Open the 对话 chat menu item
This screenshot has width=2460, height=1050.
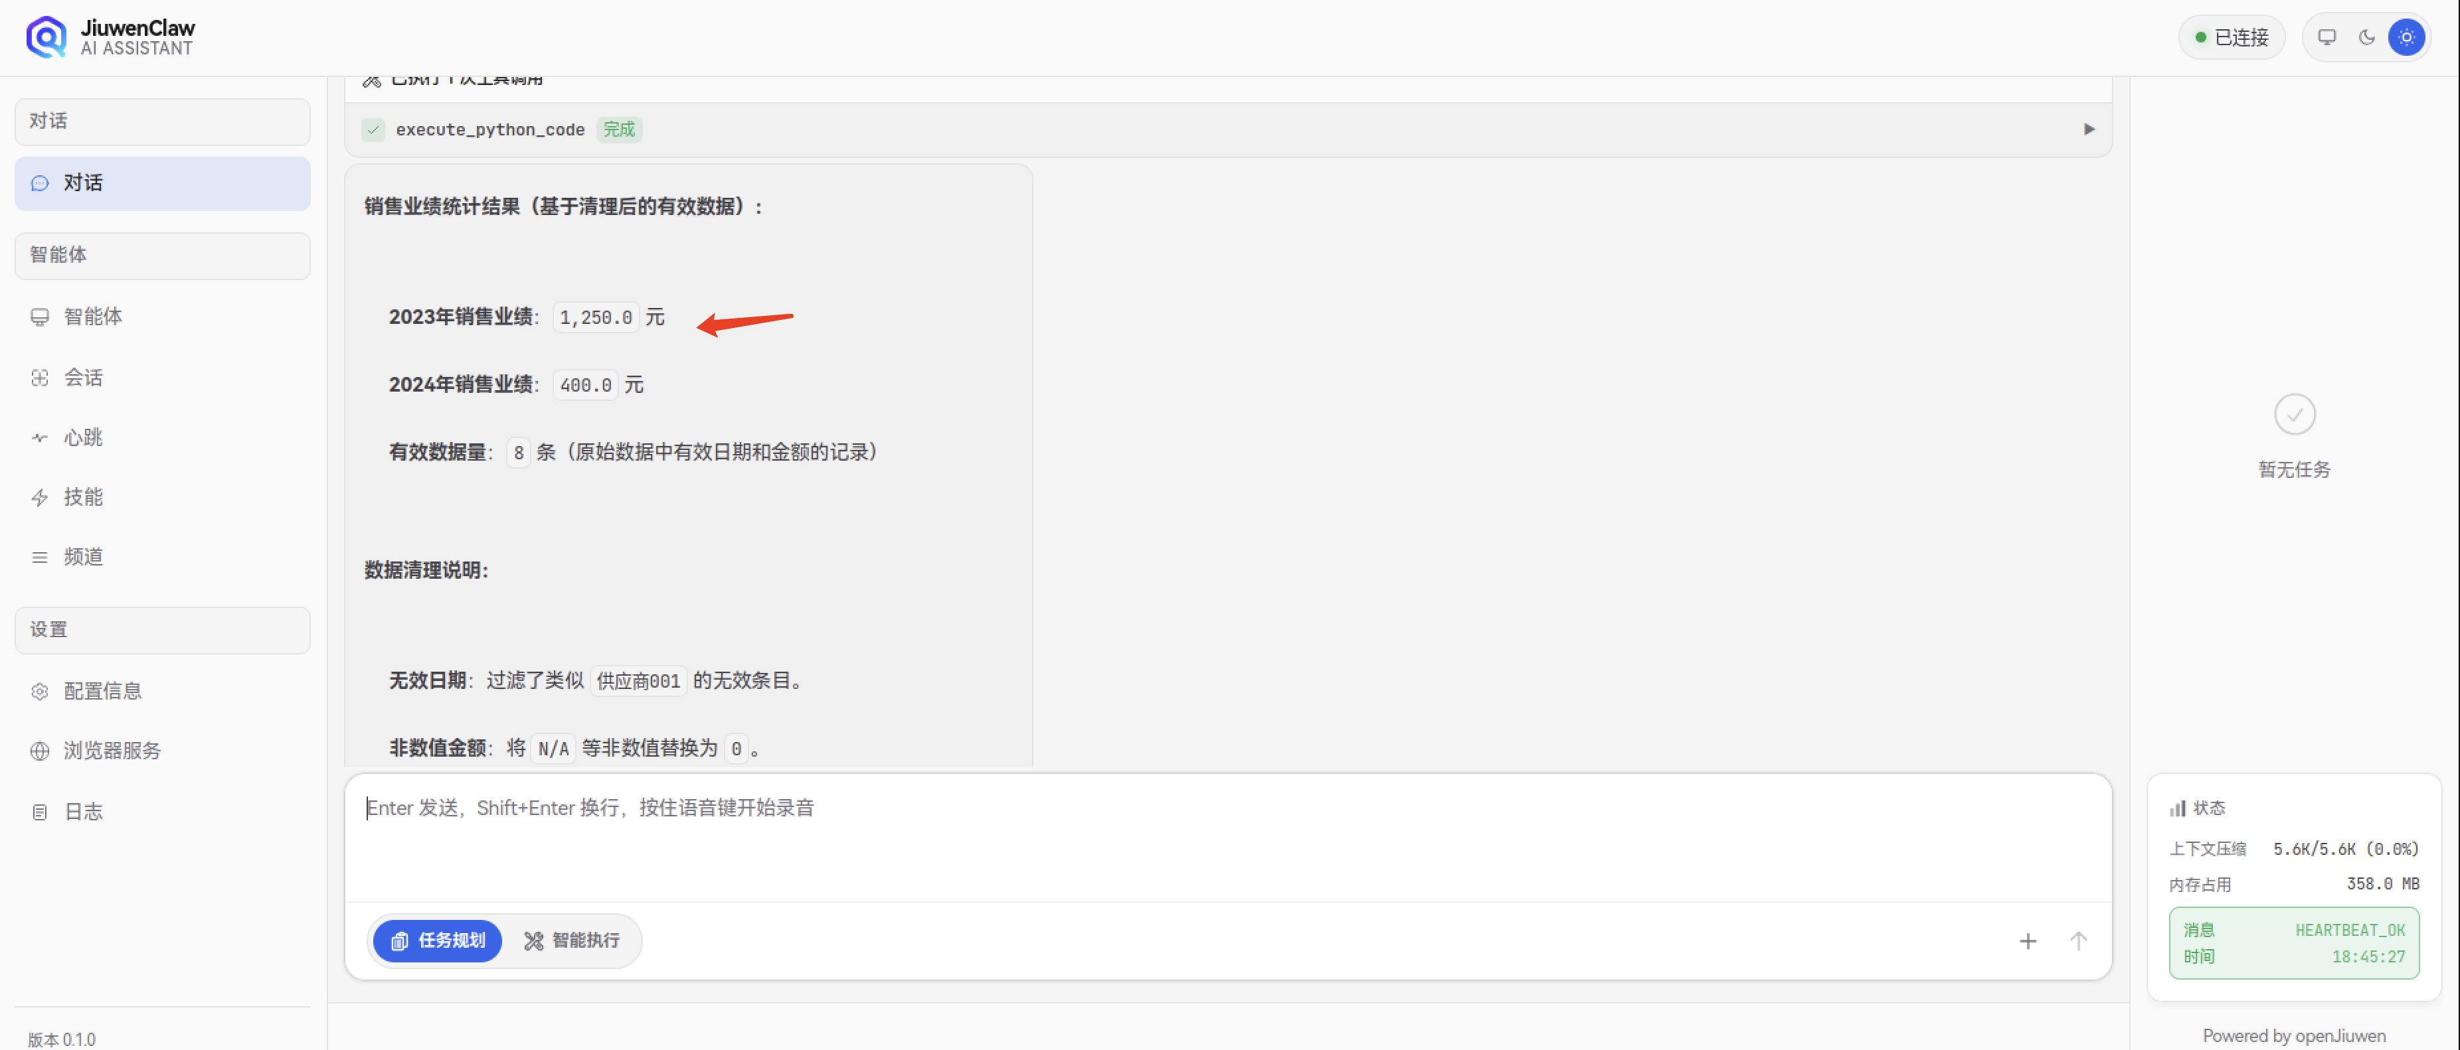point(162,183)
